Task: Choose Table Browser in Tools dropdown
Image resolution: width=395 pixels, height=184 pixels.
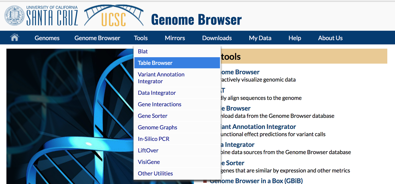Action: point(155,63)
